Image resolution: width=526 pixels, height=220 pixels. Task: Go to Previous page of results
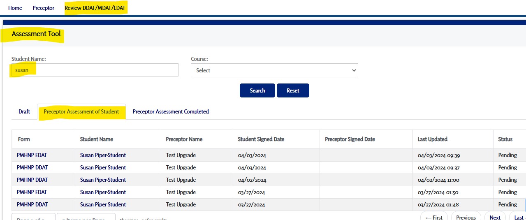tap(466, 217)
